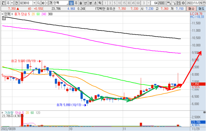Screen dimensions: 206x131
Task: Click the 240 moving average legend
Action: [x=44, y=14]
